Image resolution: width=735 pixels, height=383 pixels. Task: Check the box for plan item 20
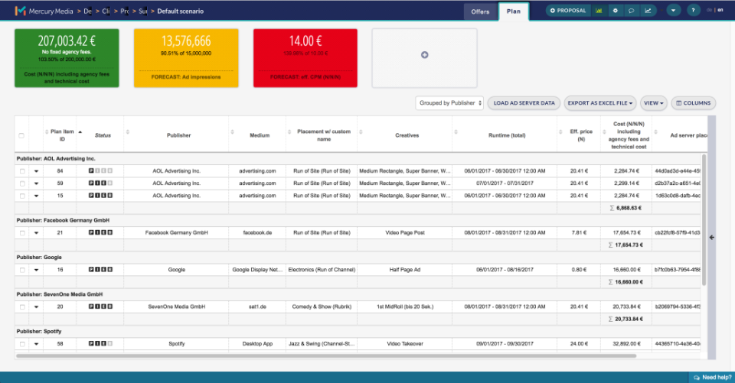(x=22, y=307)
